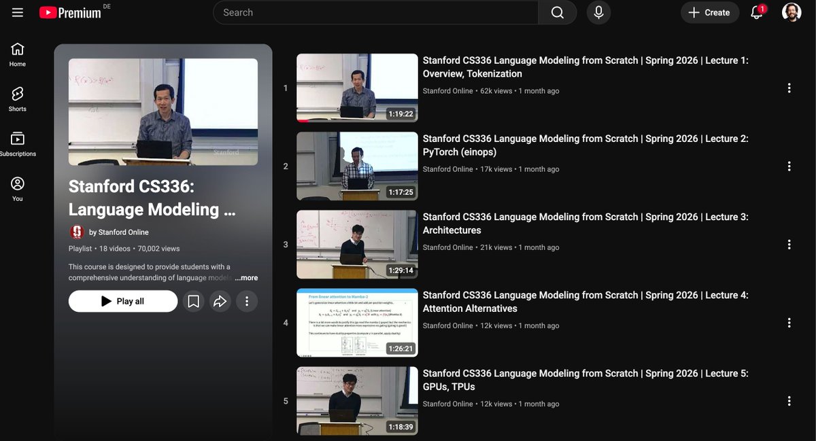Viewport: 816px width, 441px height.
Task: Click the large playlist cover image
Action: point(163,111)
